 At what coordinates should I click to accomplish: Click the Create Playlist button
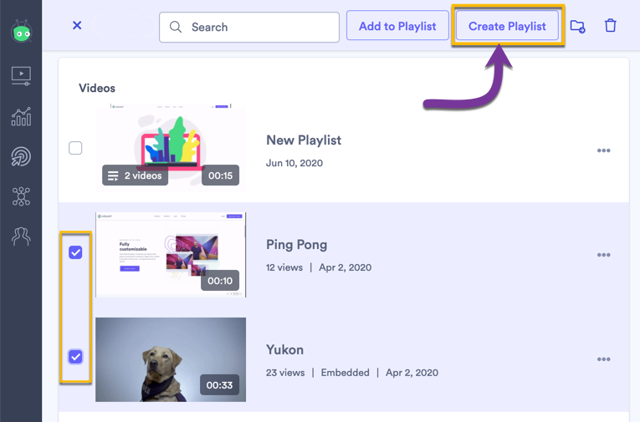tap(507, 26)
